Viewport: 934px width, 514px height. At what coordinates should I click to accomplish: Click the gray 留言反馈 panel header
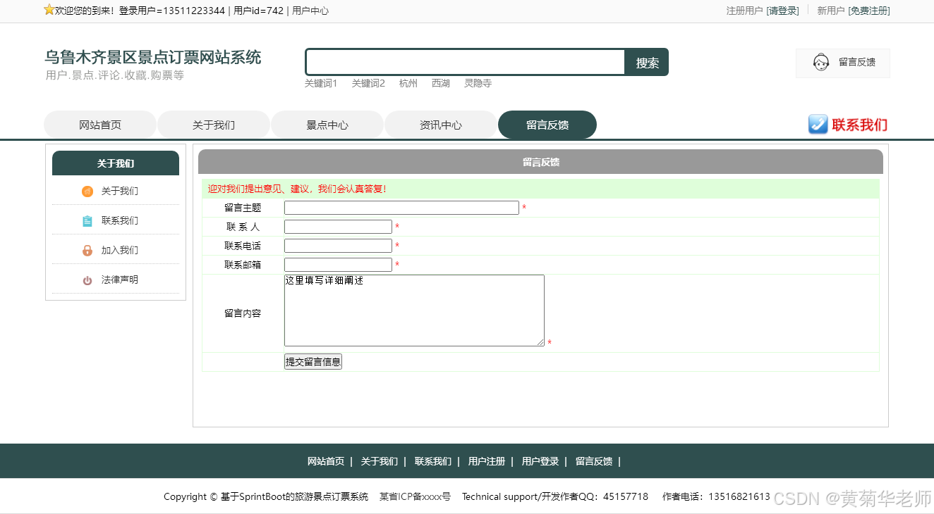click(x=540, y=162)
